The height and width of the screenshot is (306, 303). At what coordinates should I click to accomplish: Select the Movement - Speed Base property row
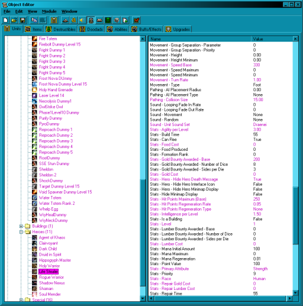(x=221, y=65)
